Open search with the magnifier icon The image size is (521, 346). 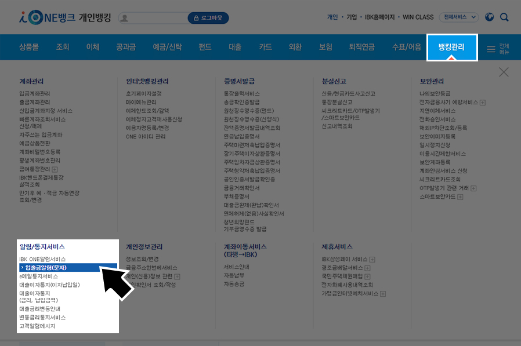[x=504, y=17]
